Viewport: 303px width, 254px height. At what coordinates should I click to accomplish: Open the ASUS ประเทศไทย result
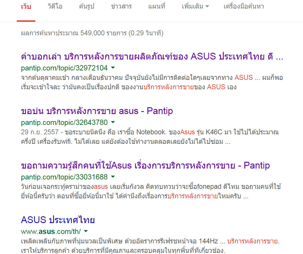(x=58, y=220)
